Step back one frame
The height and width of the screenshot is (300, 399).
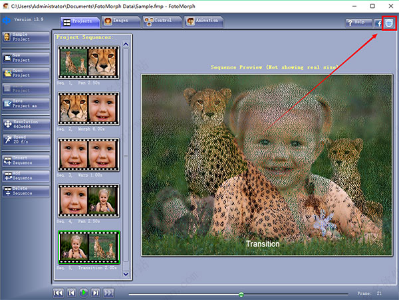pyautogui.click(x=71, y=293)
